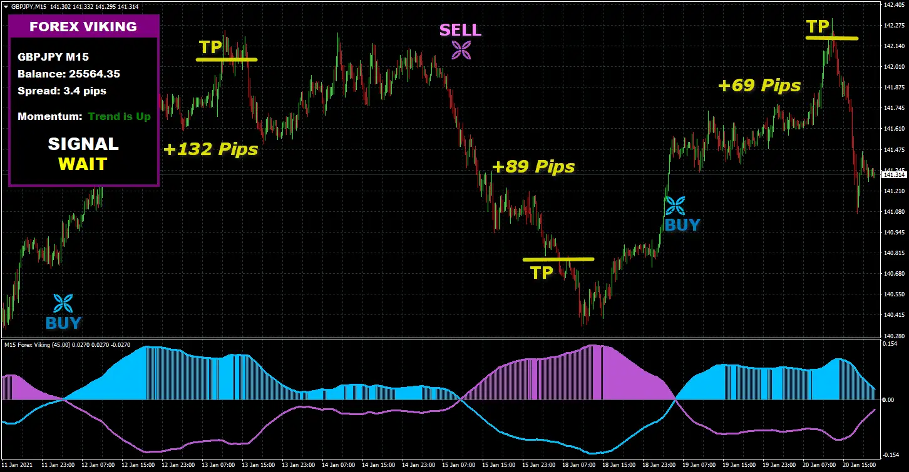Click the Trend is Up momentum text
This screenshot has width=909, height=472.
120,116
